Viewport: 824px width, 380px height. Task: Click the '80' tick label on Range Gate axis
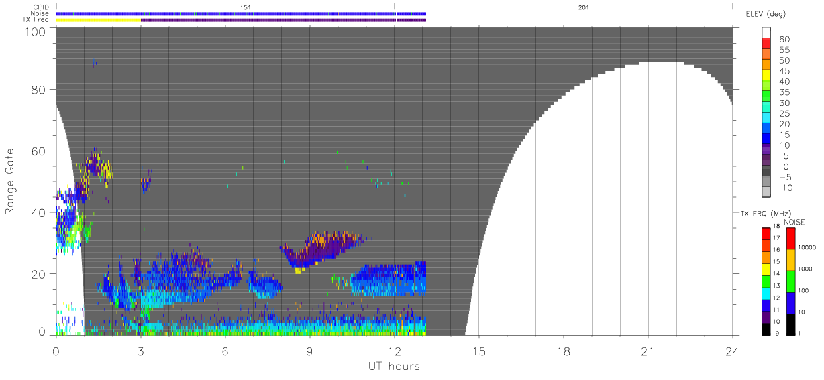point(39,89)
